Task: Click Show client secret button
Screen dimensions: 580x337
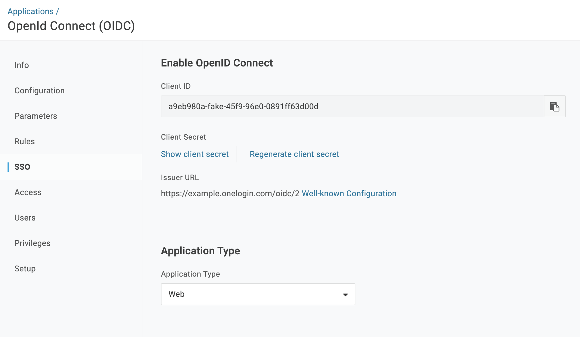Action: point(195,154)
